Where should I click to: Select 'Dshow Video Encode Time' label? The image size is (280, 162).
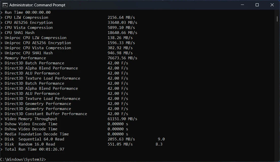tap(31, 124)
